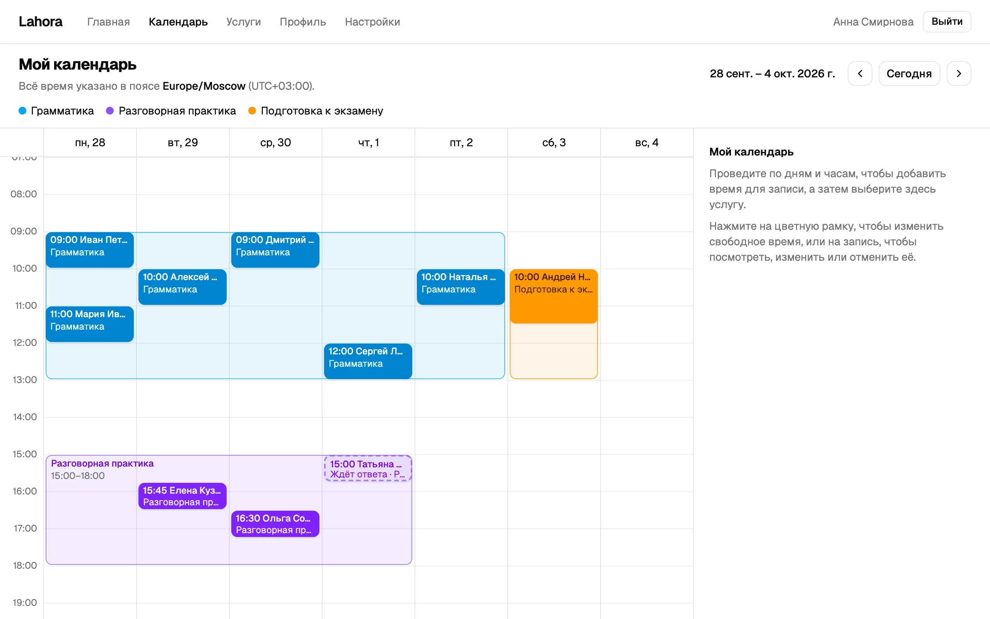Select the сб, 3 day header

coord(554,142)
